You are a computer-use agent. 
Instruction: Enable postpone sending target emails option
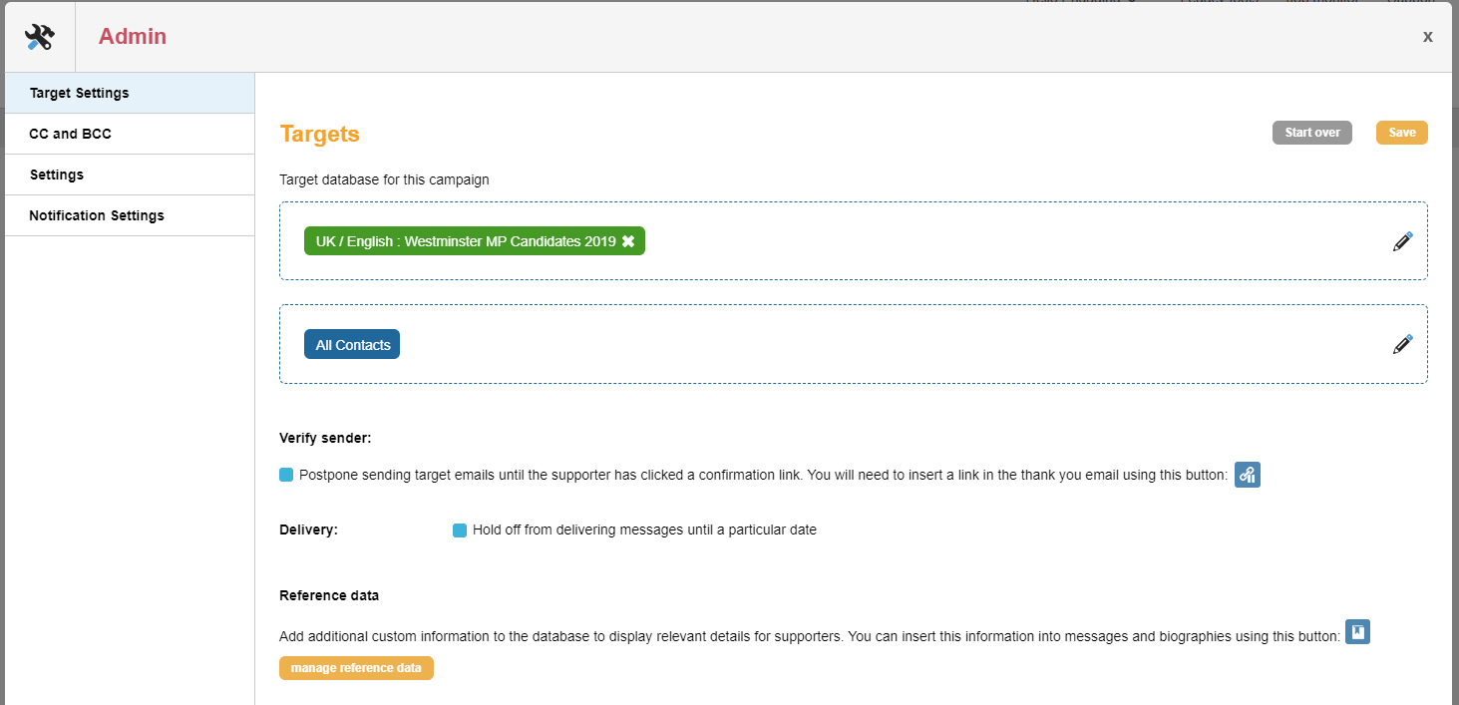286,475
